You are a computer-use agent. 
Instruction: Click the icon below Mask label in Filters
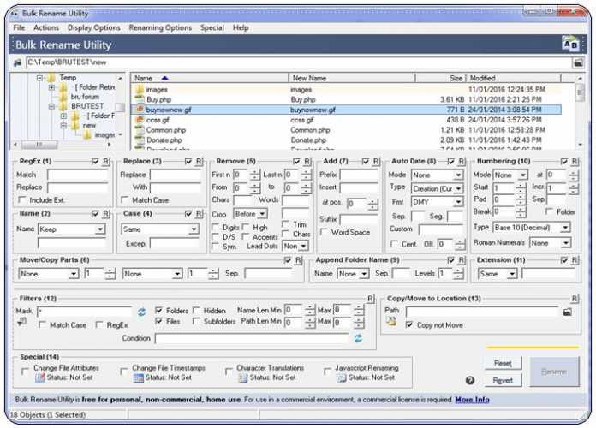click(x=22, y=323)
